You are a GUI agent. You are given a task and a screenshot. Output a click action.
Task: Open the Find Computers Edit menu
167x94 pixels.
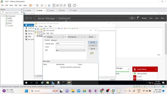(x=48, y=33)
